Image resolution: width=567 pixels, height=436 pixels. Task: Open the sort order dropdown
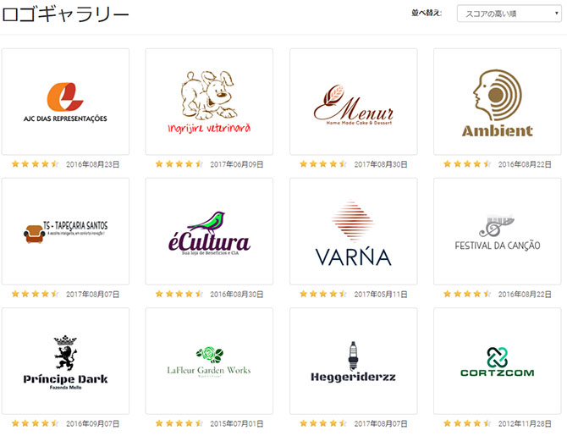pyautogui.click(x=509, y=14)
